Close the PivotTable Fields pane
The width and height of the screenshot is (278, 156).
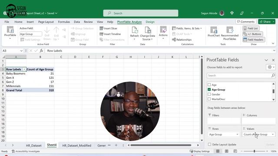pos(273,60)
